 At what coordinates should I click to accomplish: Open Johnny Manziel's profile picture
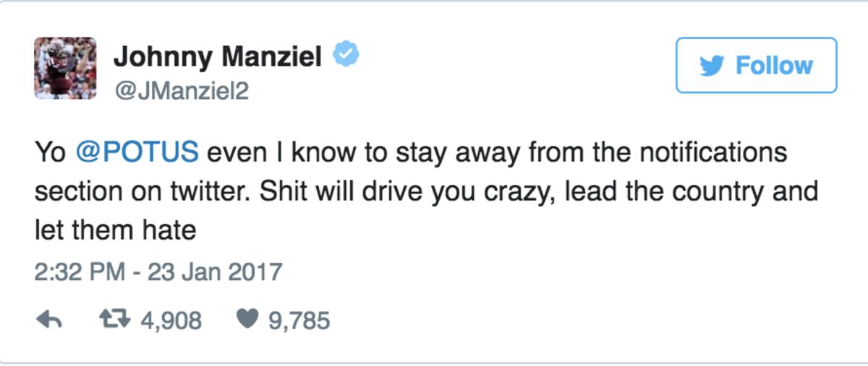coord(65,68)
